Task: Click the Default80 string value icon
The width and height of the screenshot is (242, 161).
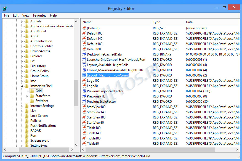Action: point(84,49)
